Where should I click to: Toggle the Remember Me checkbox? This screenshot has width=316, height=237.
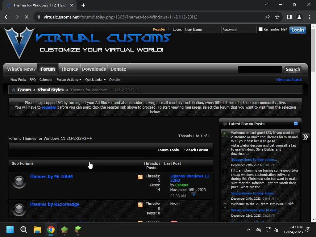coord(260,29)
